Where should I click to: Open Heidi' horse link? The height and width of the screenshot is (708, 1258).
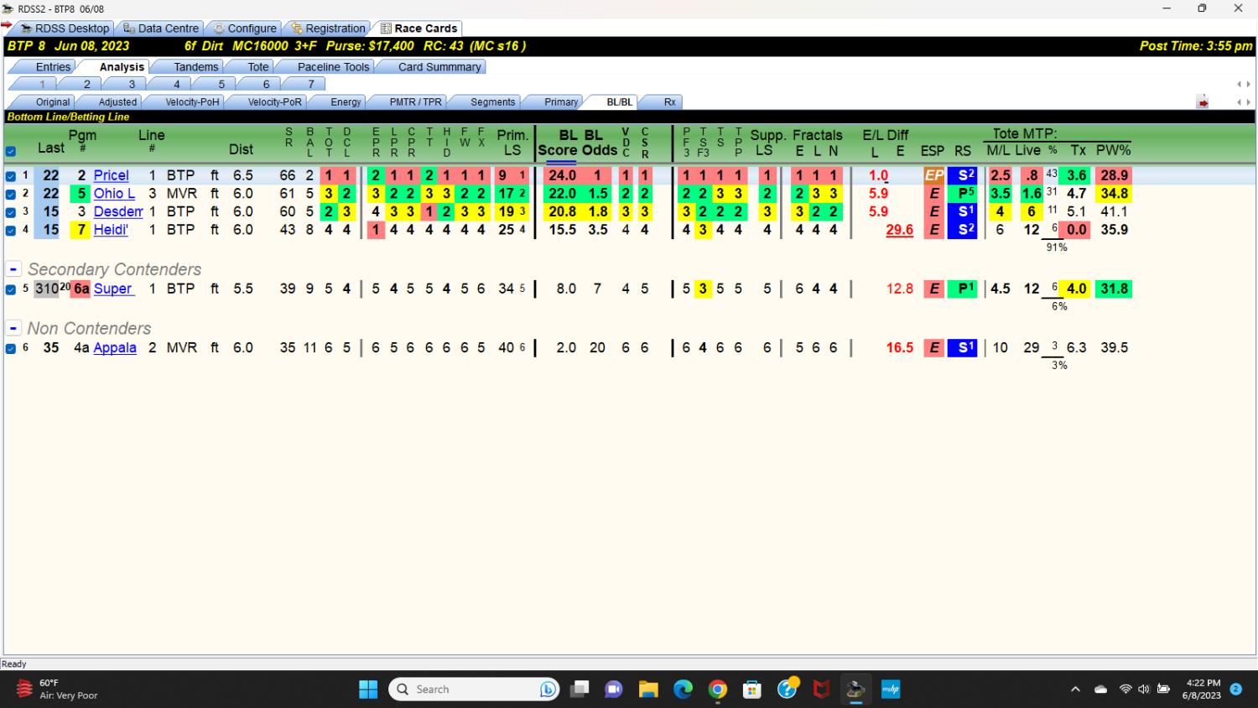click(x=111, y=230)
